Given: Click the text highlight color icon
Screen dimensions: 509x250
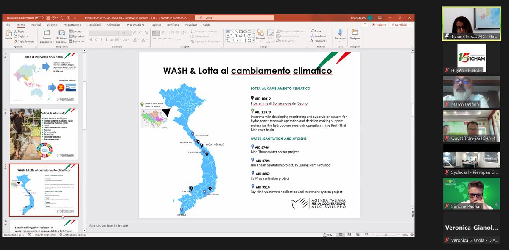Looking at the screenshot, I should [135, 39].
